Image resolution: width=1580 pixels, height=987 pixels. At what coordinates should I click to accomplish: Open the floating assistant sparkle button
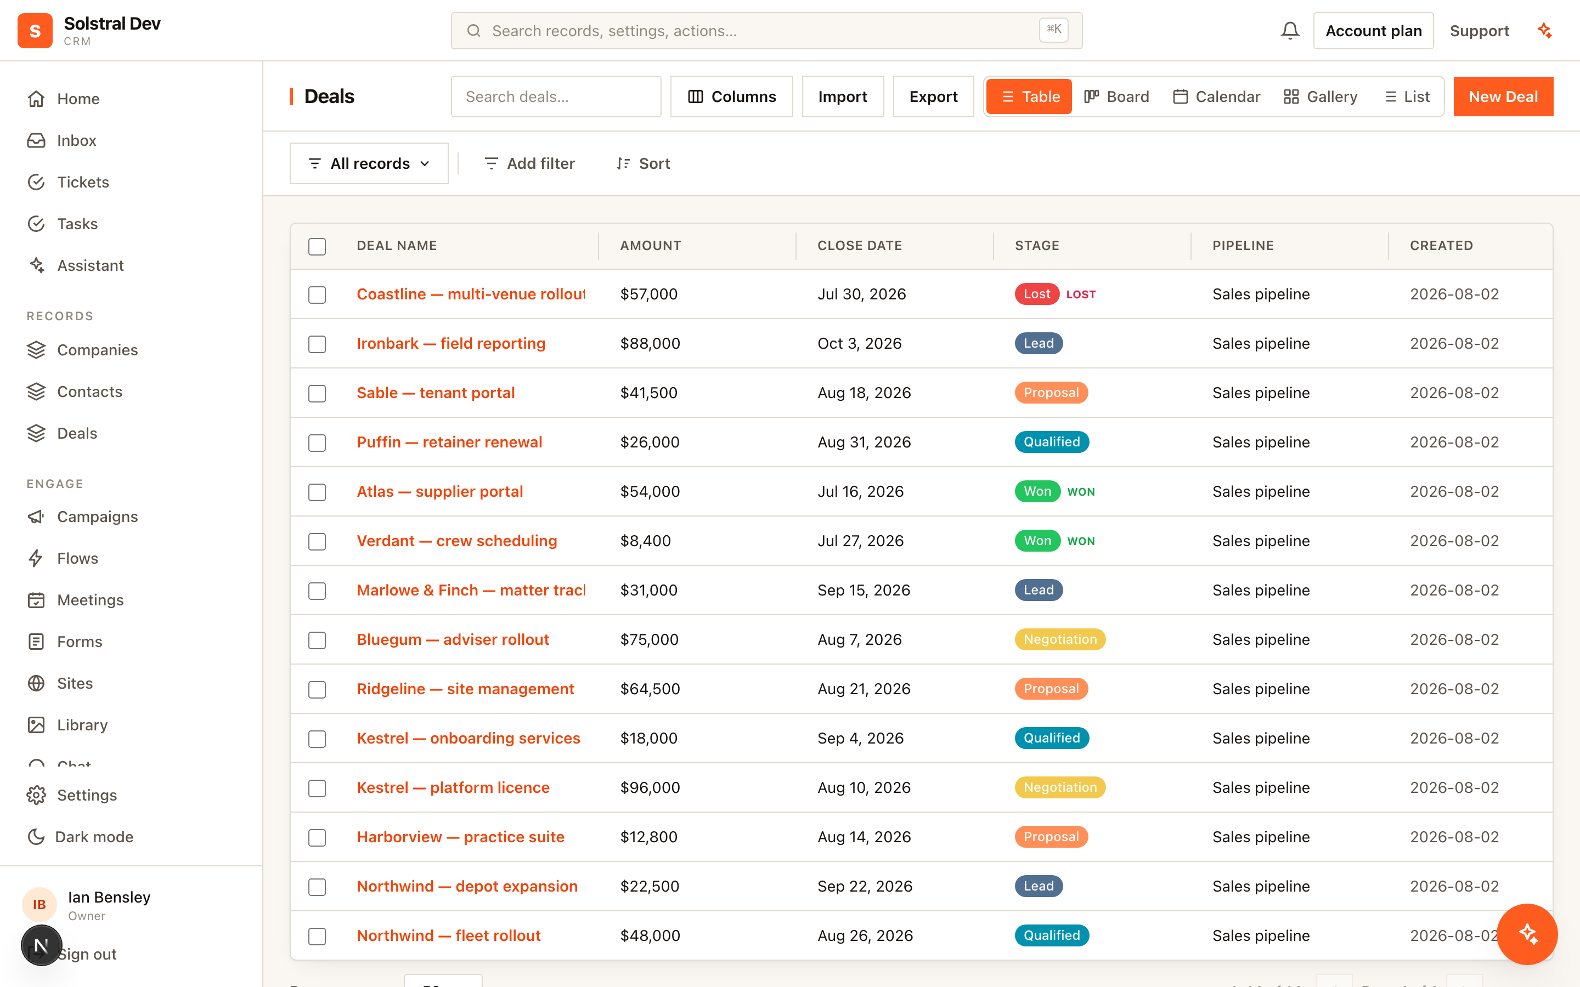[x=1527, y=933]
